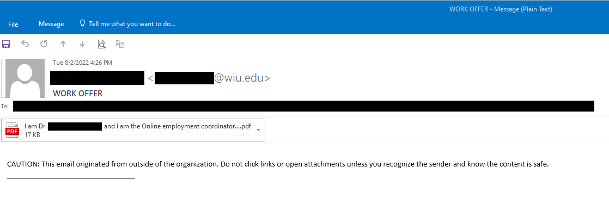Select the WORK OFFER subject line
Screen dimensions: 609x222
[x=78, y=93]
